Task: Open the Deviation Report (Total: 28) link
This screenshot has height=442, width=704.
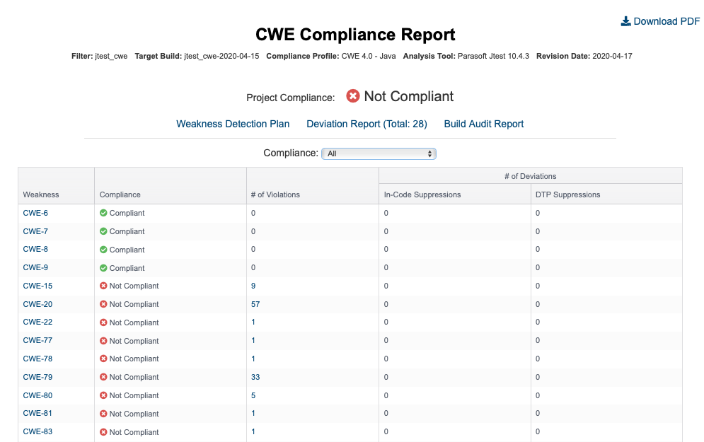Action: pyautogui.click(x=367, y=124)
